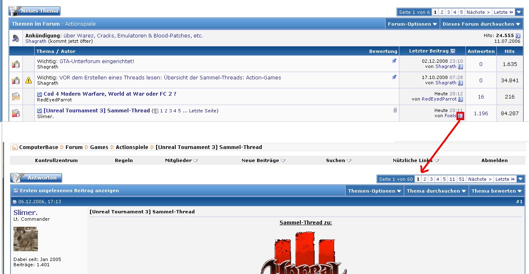Image resolution: width=529 pixels, height=274 pixels.
Task: Open Slimer.'s avatar image
Action: [26, 239]
